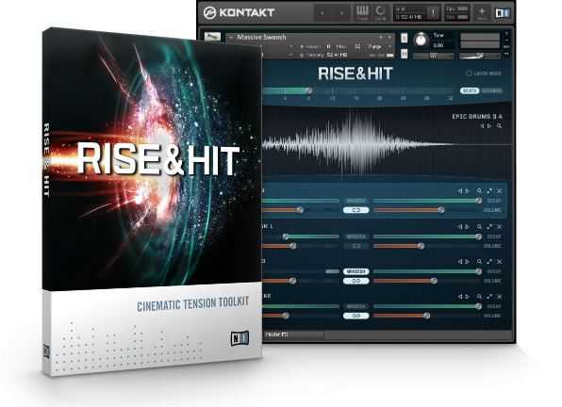Click the previous-sound arrow on the fourth layer

460,297
